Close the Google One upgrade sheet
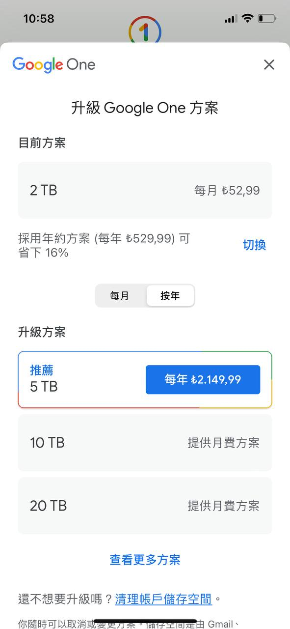290x629 pixels. 269,64
